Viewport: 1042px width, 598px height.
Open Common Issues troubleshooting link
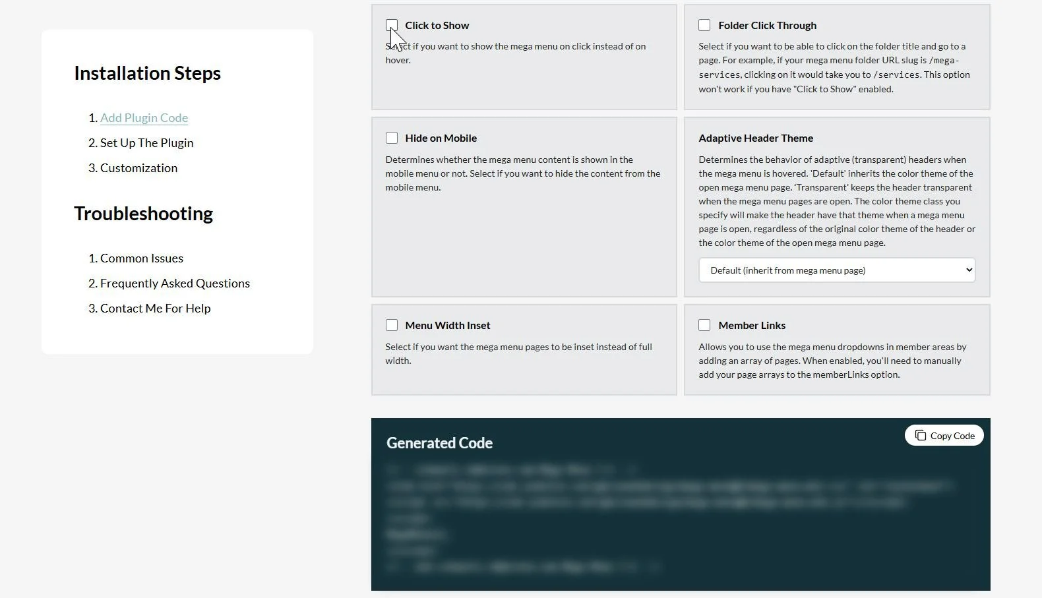(142, 258)
